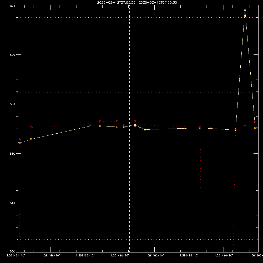Click the 1.581484×10⁹ x-axis label
Screen dimensions: 263x263
tap(16, 255)
